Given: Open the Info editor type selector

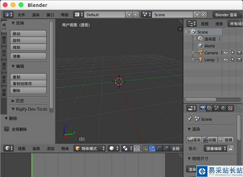Looking at the screenshot, I should [8, 15].
